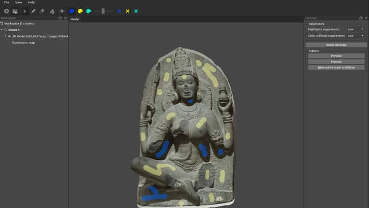Float the Controls panel
Image resolution: width=369 pixels, height=208 pixels.
click(x=361, y=18)
